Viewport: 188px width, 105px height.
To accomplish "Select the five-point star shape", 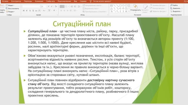I will 126,11.
